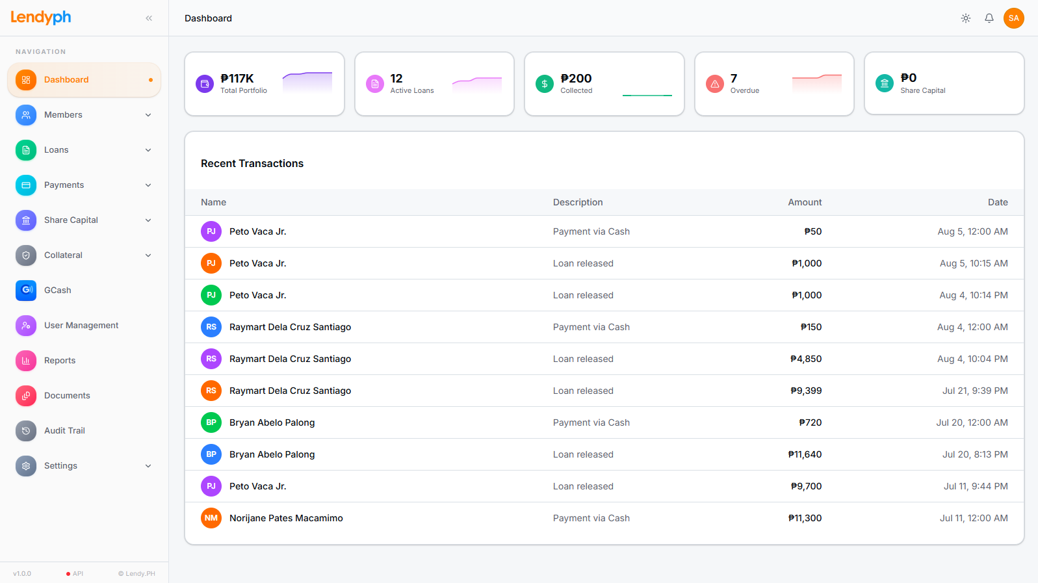Select Raymart Dela Cruz Santiago ₱4,850 row name
The height and width of the screenshot is (583, 1038).
click(x=290, y=359)
